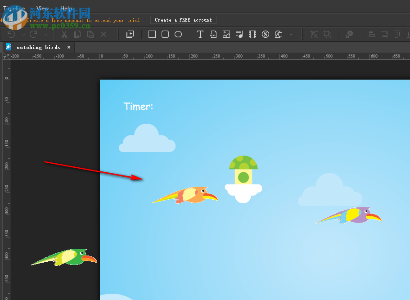Expand the Undo history dropdown arrow
Screen dimensions: 410x300
23,34
